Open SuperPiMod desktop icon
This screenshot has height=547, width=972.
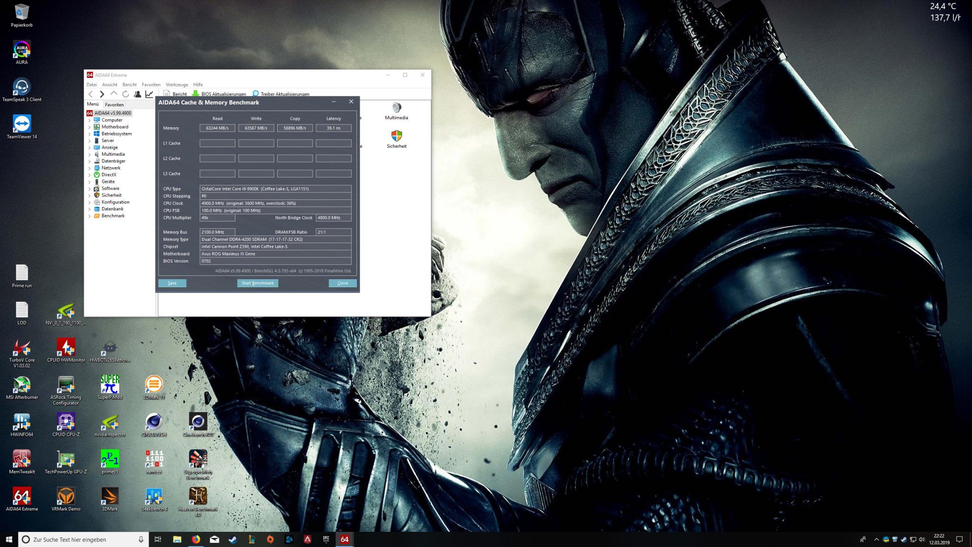pyautogui.click(x=110, y=387)
